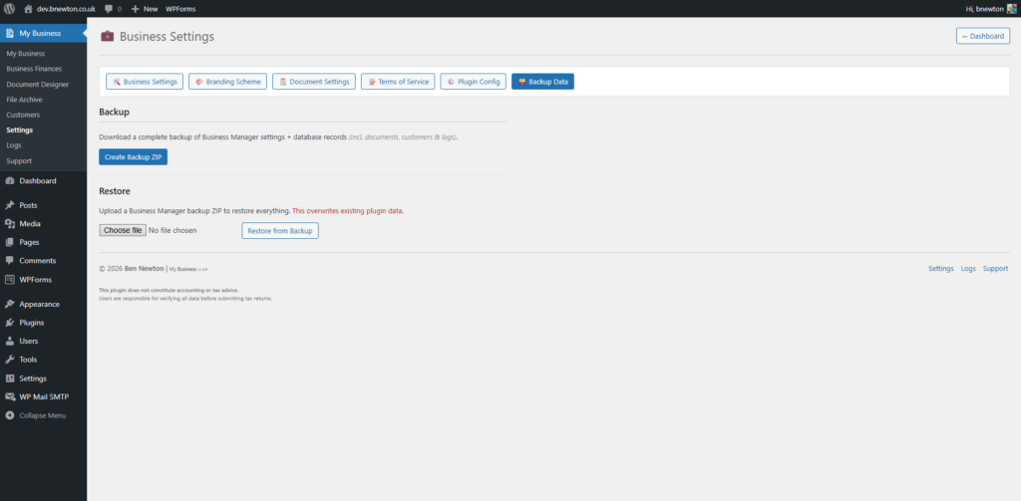This screenshot has width=1021, height=501.
Task: Select the Users icon in sidebar
Action: point(9,341)
